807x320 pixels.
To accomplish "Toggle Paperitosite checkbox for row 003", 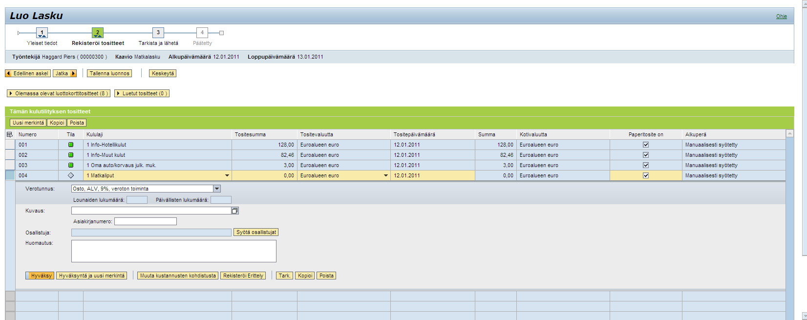I will pos(646,165).
